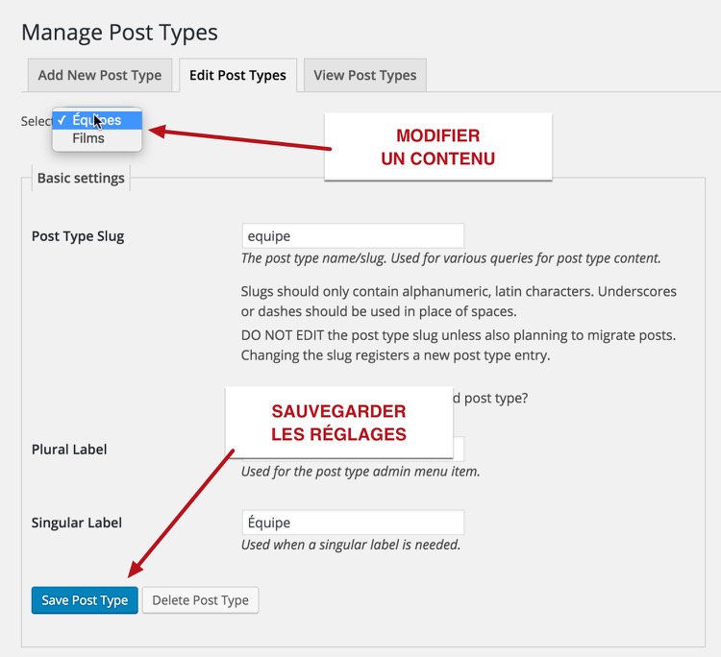Click the Post Type Slug label
721x657 pixels.
click(78, 236)
